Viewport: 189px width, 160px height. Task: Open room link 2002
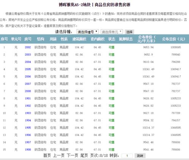tap(28, 47)
